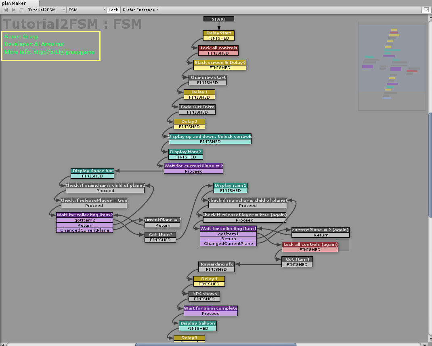Select the currentPlane = 2 (again) state
The height and width of the screenshot is (346, 432).
tap(321, 230)
